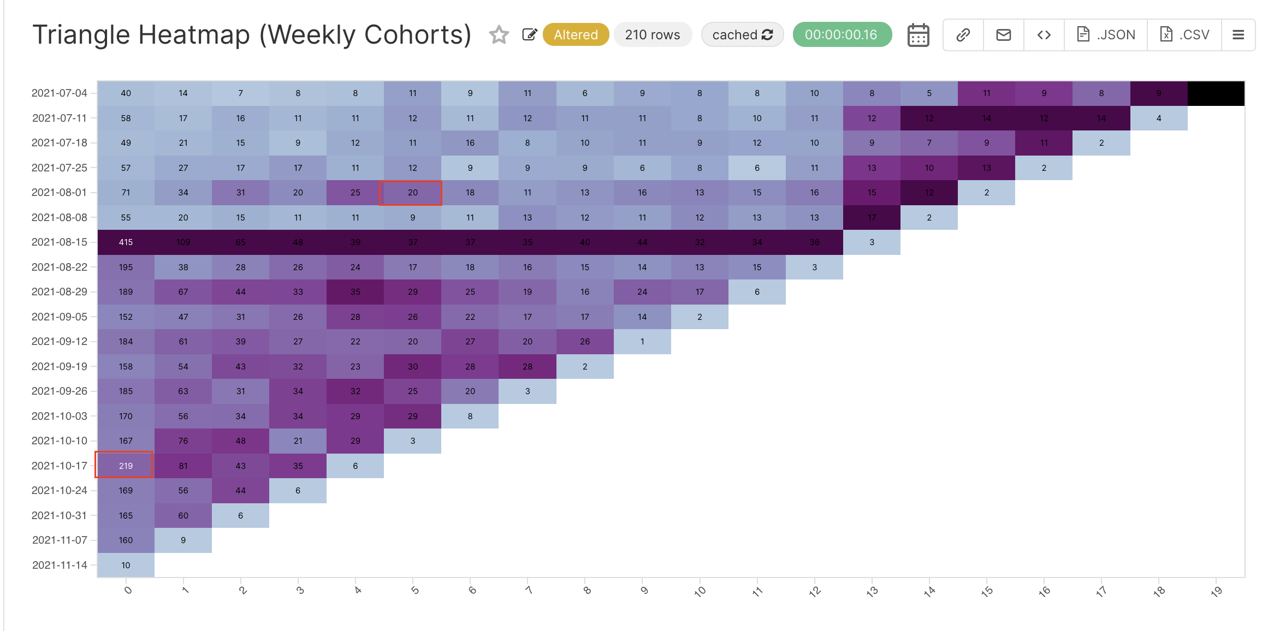Email this report using the envelope icon
Viewport: 1268px width, 631px height.
tap(1003, 34)
